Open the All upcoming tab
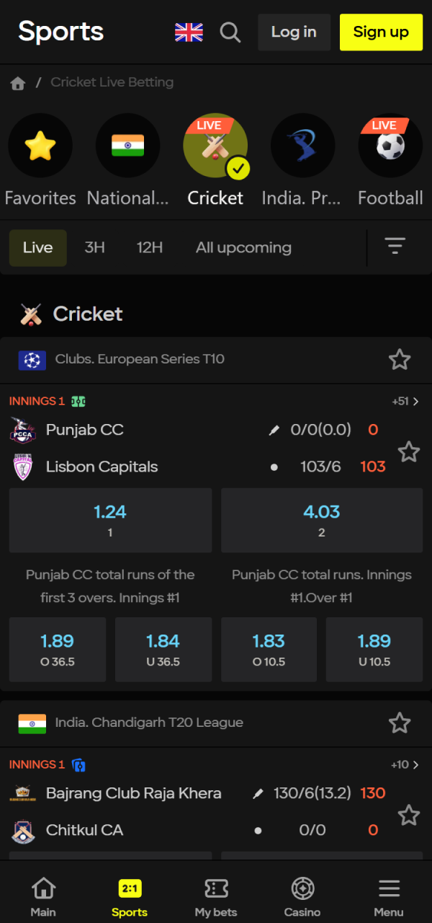 point(243,247)
